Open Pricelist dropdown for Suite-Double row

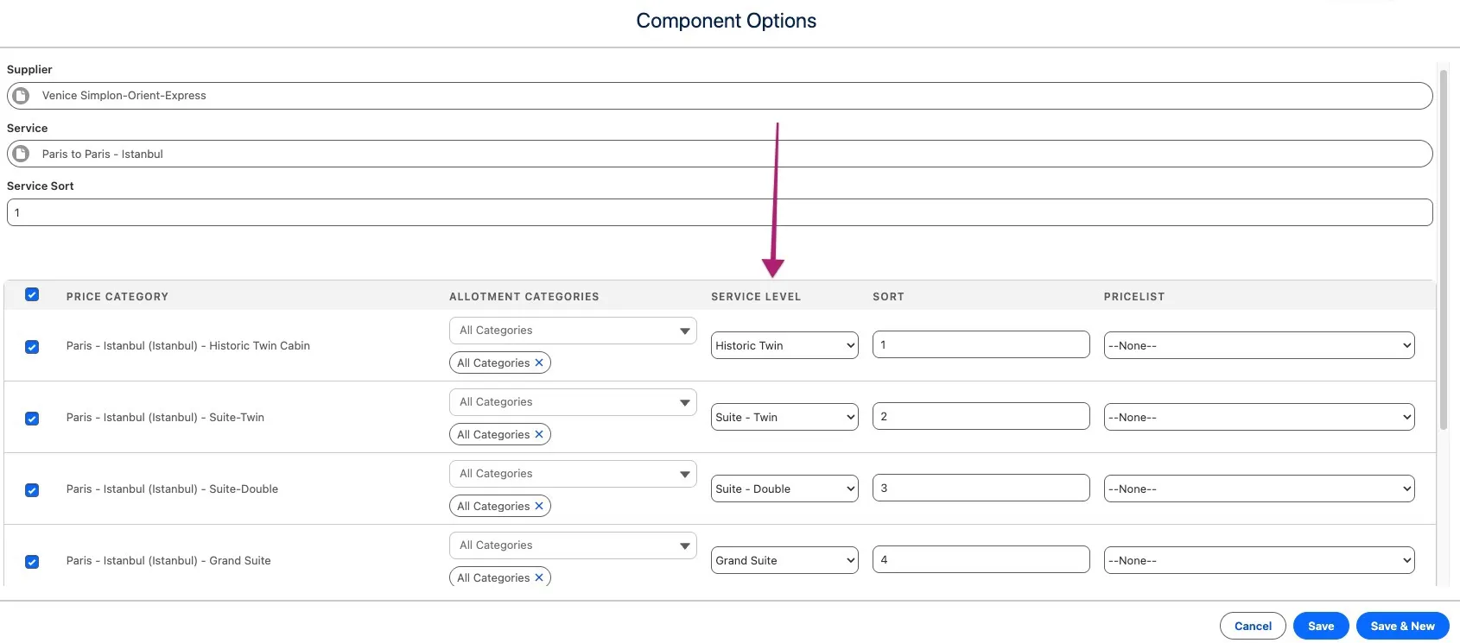click(x=1258, y=489)
